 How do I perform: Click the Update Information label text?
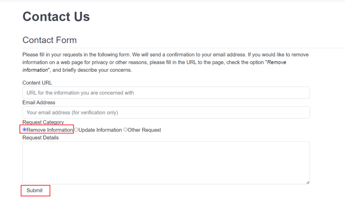pos(100,130)
